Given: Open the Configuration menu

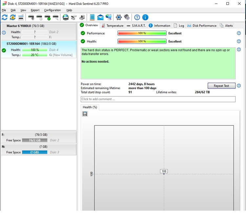Looking at the screenshot, I should click(x=52, y=10).
